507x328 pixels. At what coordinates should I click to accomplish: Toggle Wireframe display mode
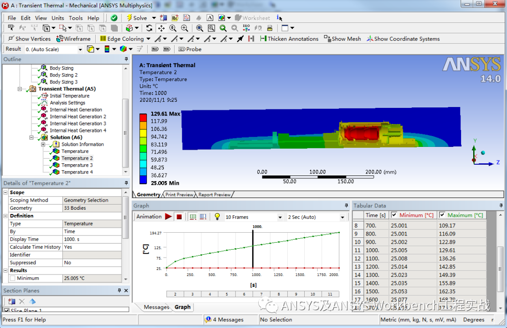point(73,39)
